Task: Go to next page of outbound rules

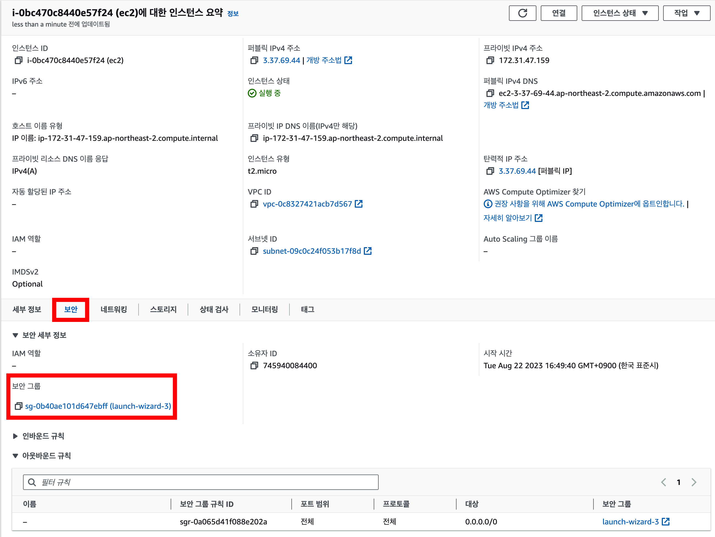Action: click(694, 482)
